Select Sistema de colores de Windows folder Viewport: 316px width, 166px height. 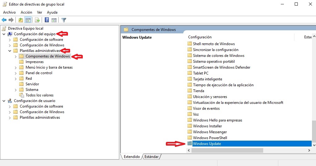(x=219, y=55)
